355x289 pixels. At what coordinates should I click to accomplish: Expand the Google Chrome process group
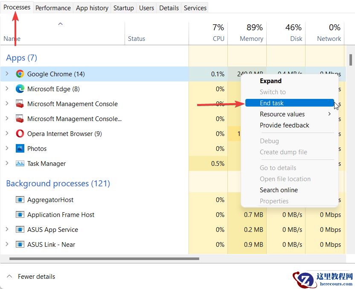pyautogui.click(x=7, y=73)
